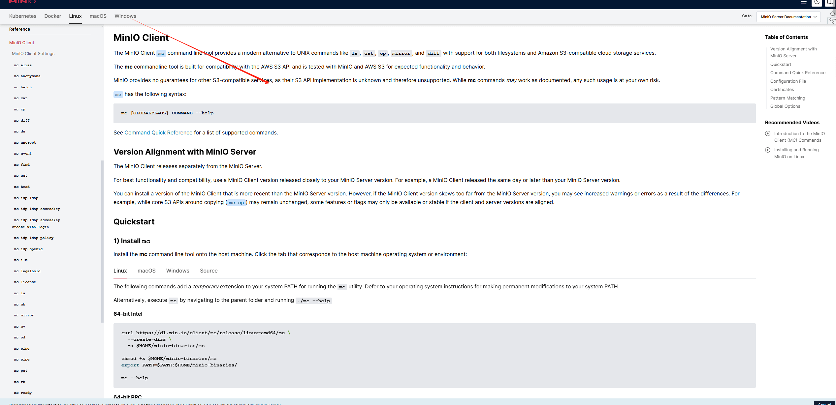Switch to Kubernetes platform tab
This screenshot has width=836, height=405.
[x=23, y=16]
